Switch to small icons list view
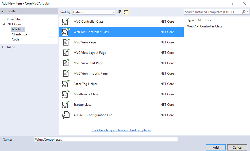 tap(126, 12)
